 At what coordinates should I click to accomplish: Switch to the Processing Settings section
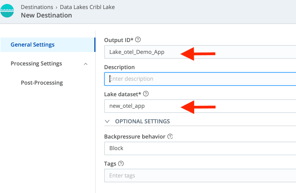coord(36,64)
